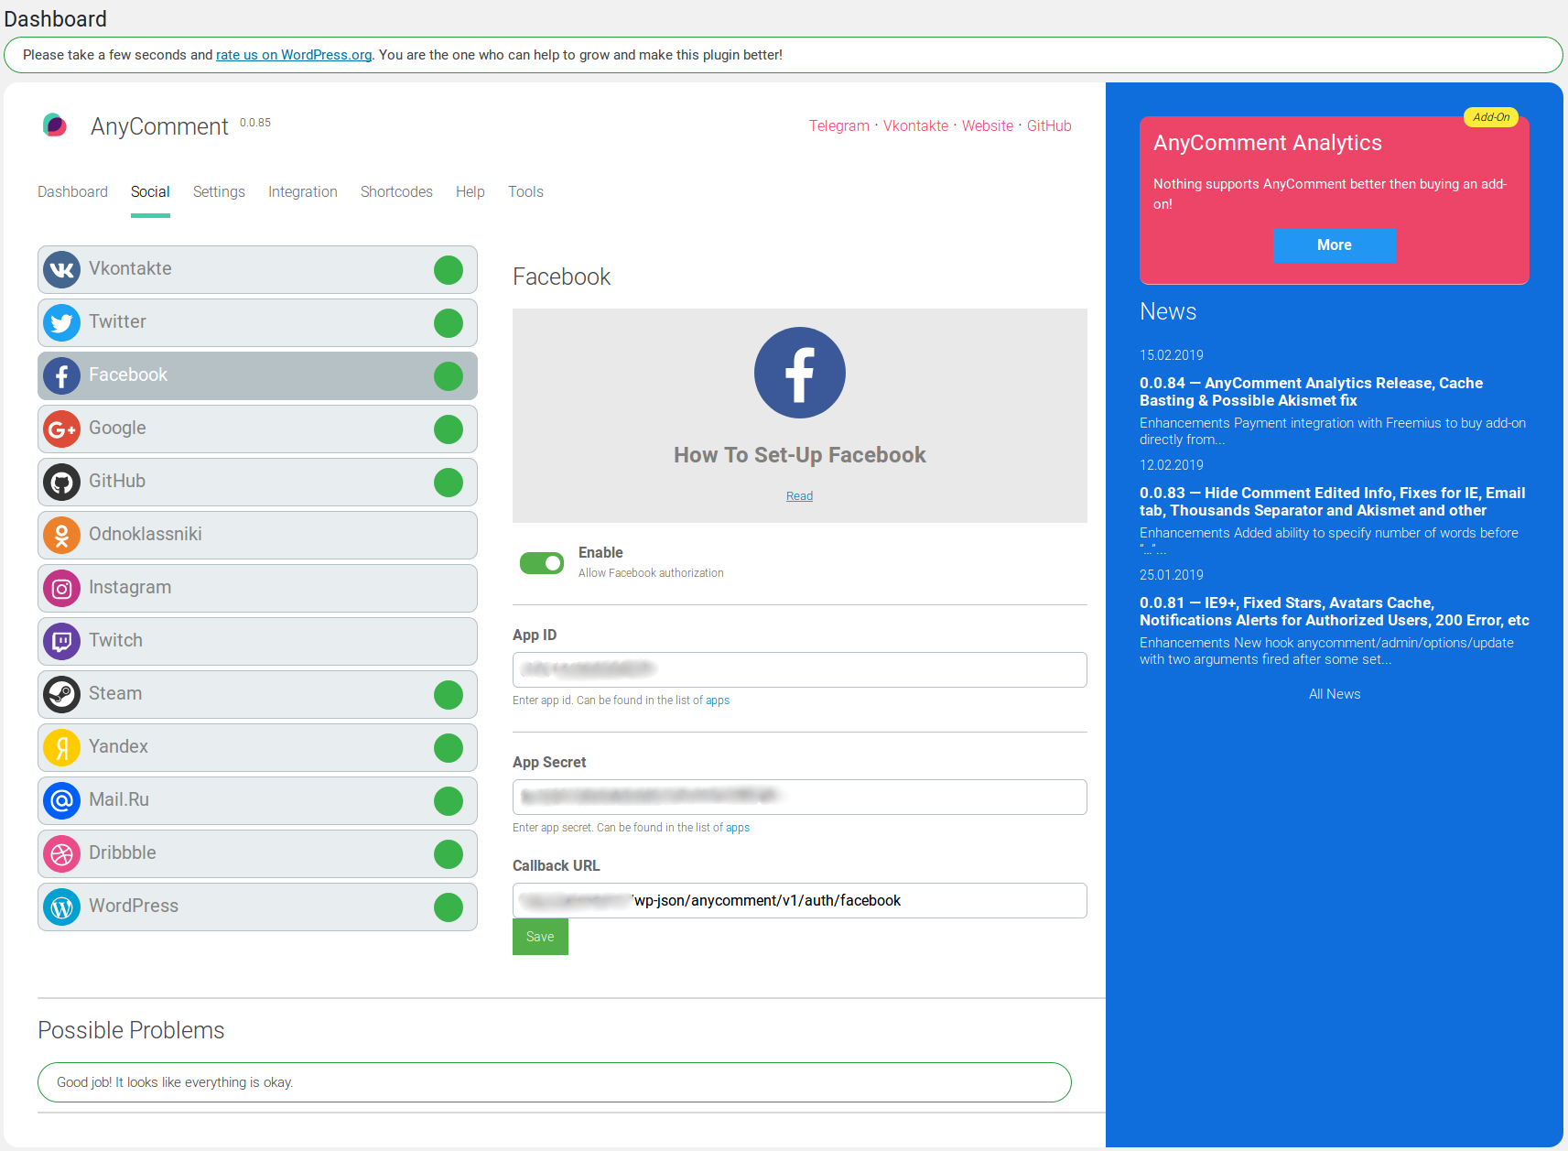Select the Social tab
1568x1151 pixels.
[150, 191]
